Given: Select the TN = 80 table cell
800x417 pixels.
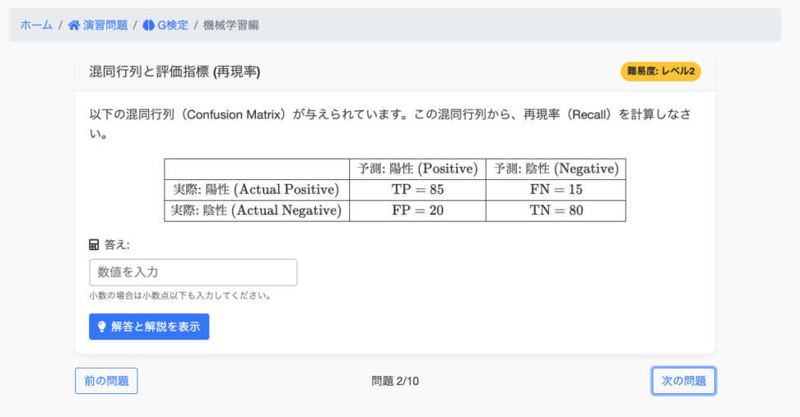Looking at the screenshot, I should (x=556, y=211).
